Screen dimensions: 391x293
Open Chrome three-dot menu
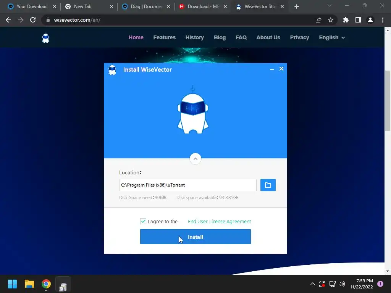pyautogui.click(x=383, y=20)
